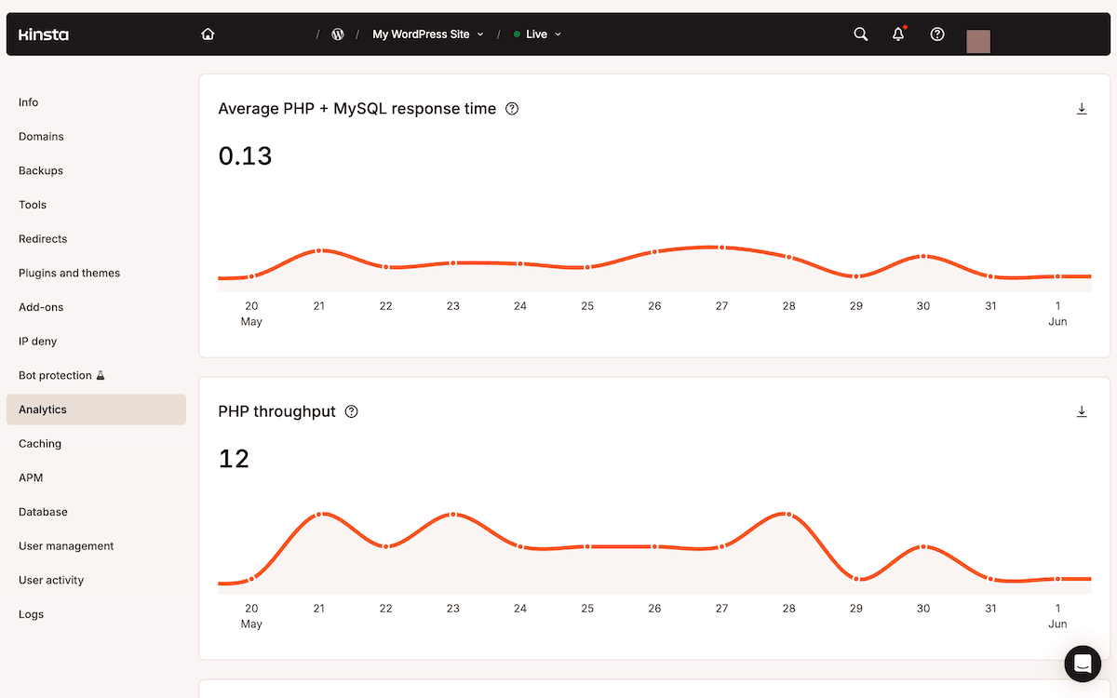Expand the My WordPress Site dropdown

[428, 34]
